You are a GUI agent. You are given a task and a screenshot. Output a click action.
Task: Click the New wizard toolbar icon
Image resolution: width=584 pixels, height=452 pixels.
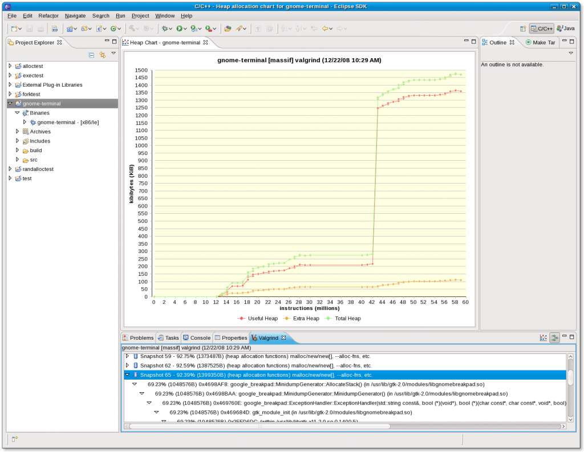pyautogui.click(x=14, y=28)
